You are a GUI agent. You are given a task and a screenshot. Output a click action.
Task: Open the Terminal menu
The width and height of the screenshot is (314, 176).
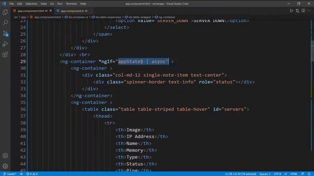click(71, 3)
